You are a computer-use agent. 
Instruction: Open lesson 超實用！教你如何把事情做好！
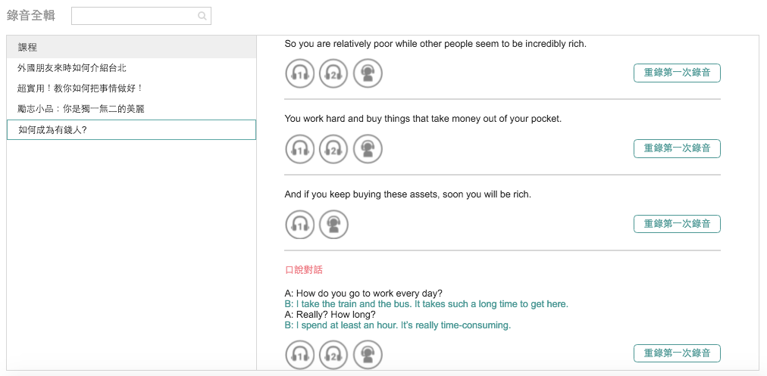[x=80, y=89]
